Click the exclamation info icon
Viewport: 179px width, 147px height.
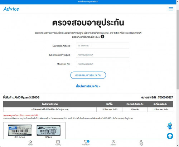tap(102, 36)
